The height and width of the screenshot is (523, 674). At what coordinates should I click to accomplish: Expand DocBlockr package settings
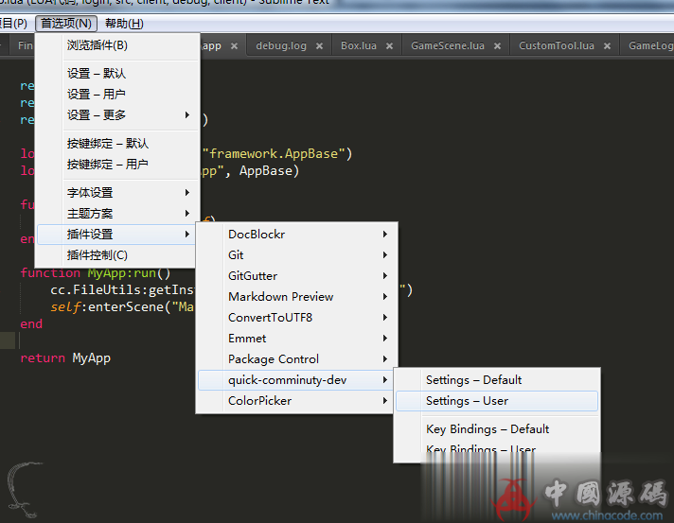click(296, 235)
